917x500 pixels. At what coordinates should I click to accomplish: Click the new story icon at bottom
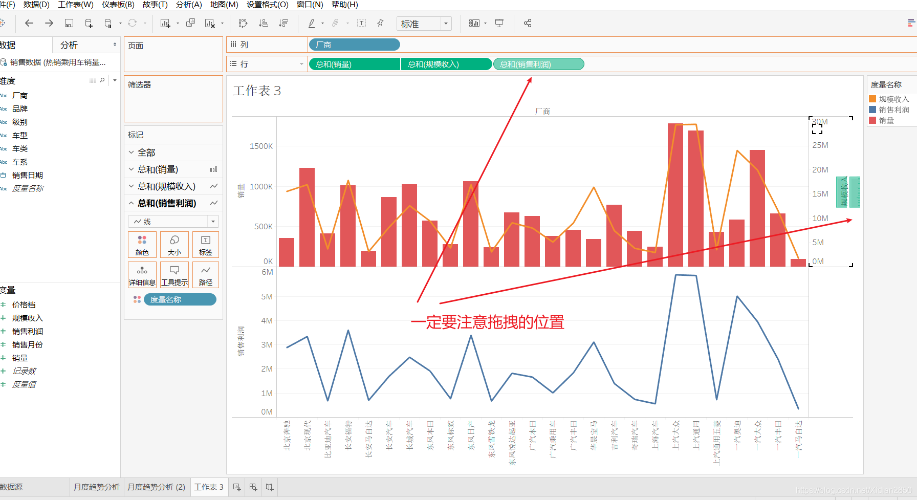click(270, 487)
